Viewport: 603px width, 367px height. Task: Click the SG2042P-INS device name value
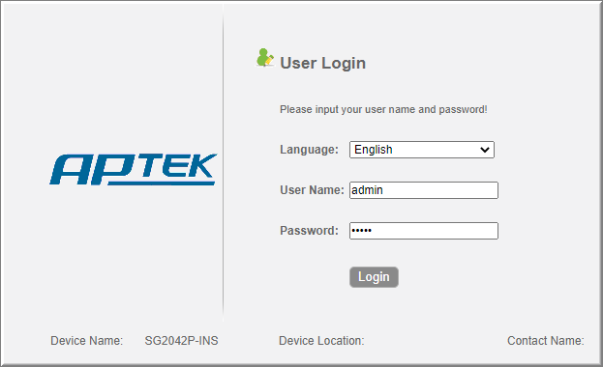(x=182, y=341)
